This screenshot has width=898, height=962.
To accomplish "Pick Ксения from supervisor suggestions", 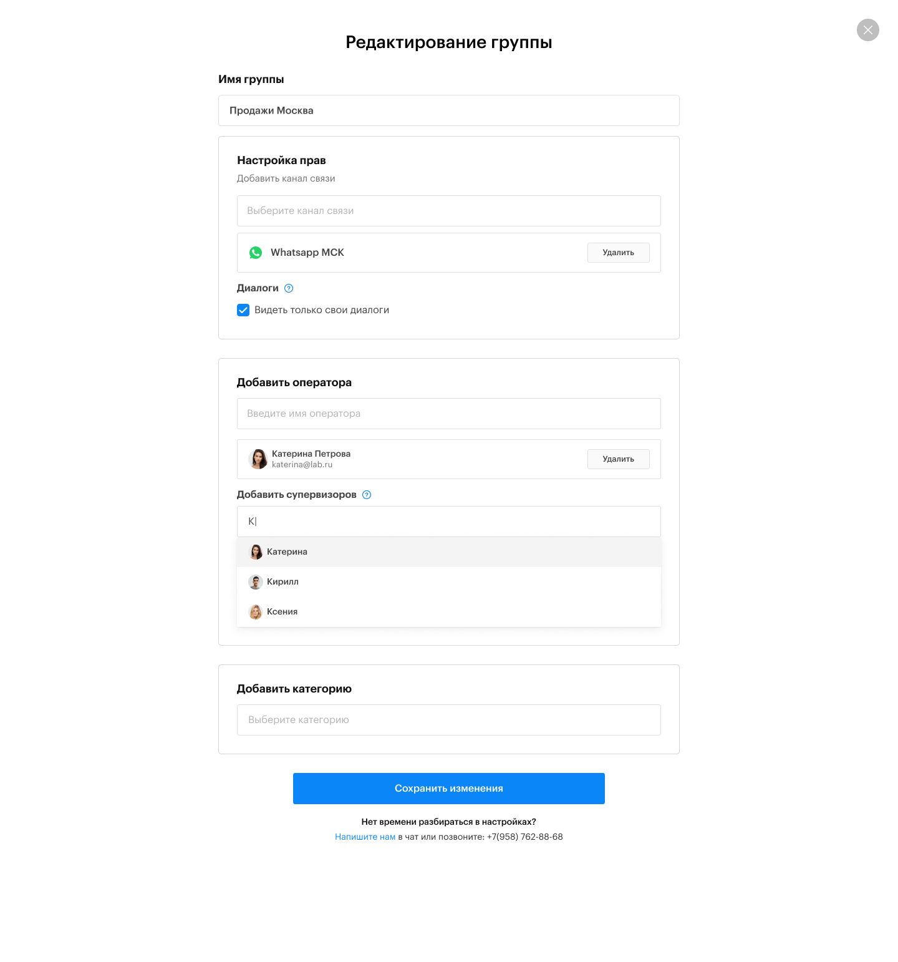I will 282,612.
